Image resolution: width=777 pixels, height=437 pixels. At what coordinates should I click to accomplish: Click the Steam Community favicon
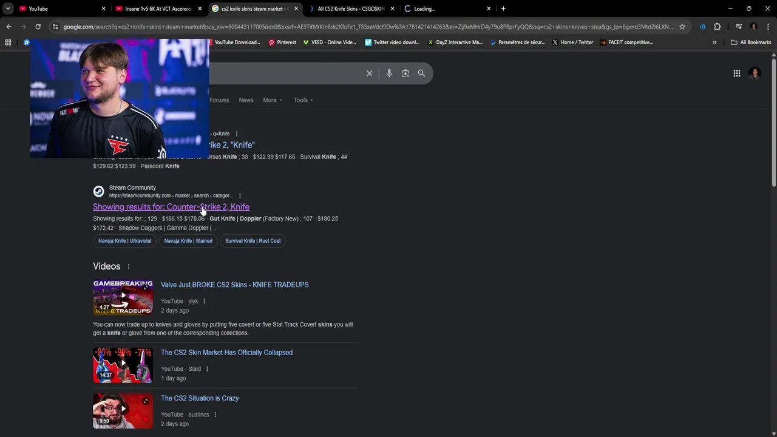click(98, 191)
